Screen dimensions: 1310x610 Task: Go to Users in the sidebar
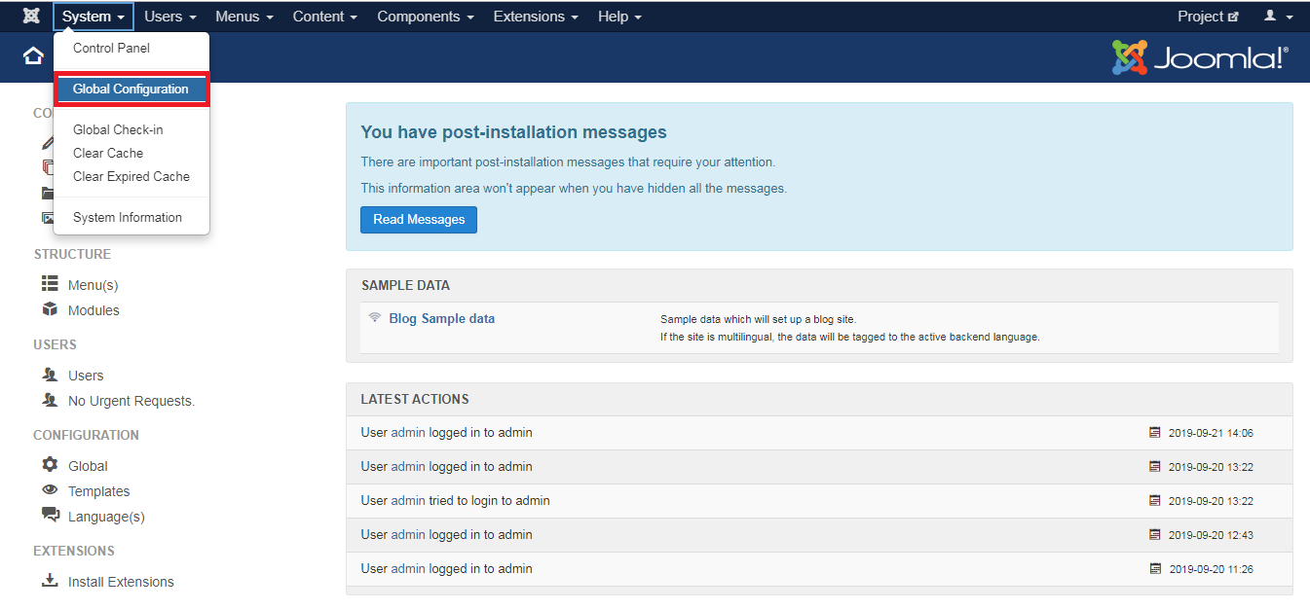click(86, 376)
